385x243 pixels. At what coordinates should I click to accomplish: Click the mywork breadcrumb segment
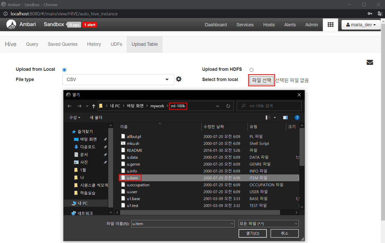click(157, 106)
